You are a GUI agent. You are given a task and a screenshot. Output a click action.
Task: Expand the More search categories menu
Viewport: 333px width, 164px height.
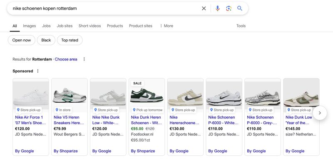(x=166, y=26)
